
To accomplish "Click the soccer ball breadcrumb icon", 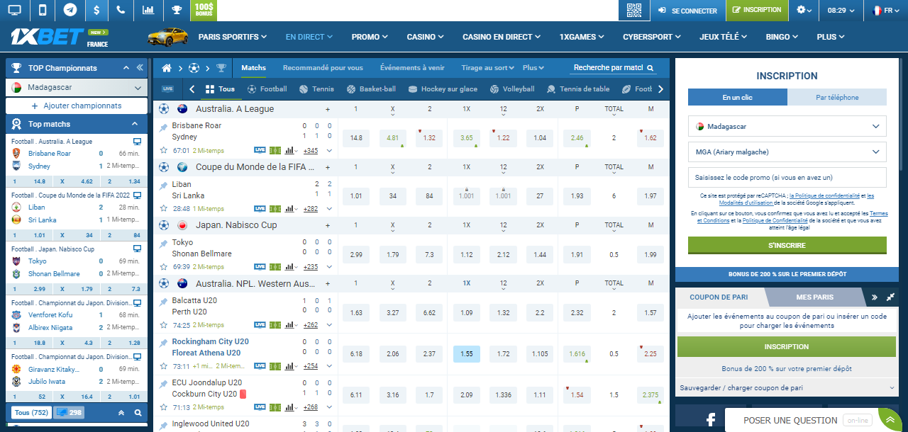I will tap(194, 68).
